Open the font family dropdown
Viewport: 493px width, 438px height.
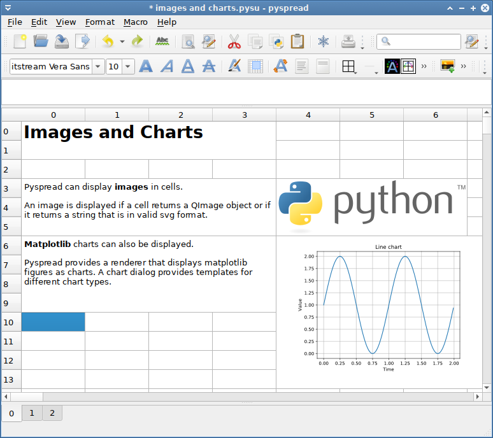pyautogui.click(x=98, y=66)
